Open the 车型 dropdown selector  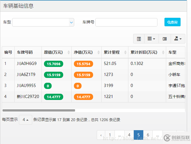coord(43,22)
